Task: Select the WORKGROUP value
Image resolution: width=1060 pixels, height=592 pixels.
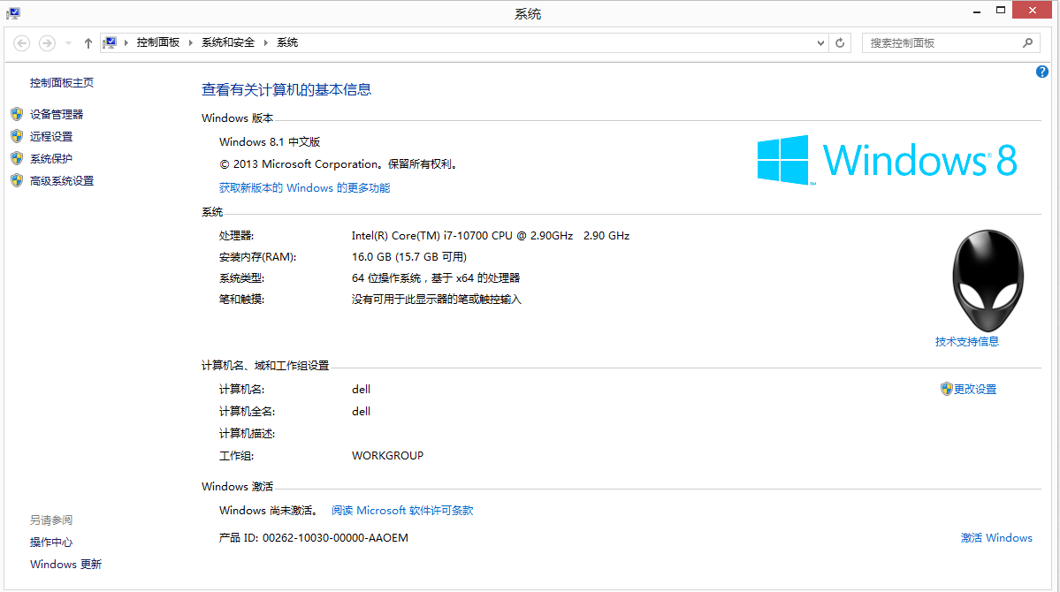Action: (x=387, y=456)
